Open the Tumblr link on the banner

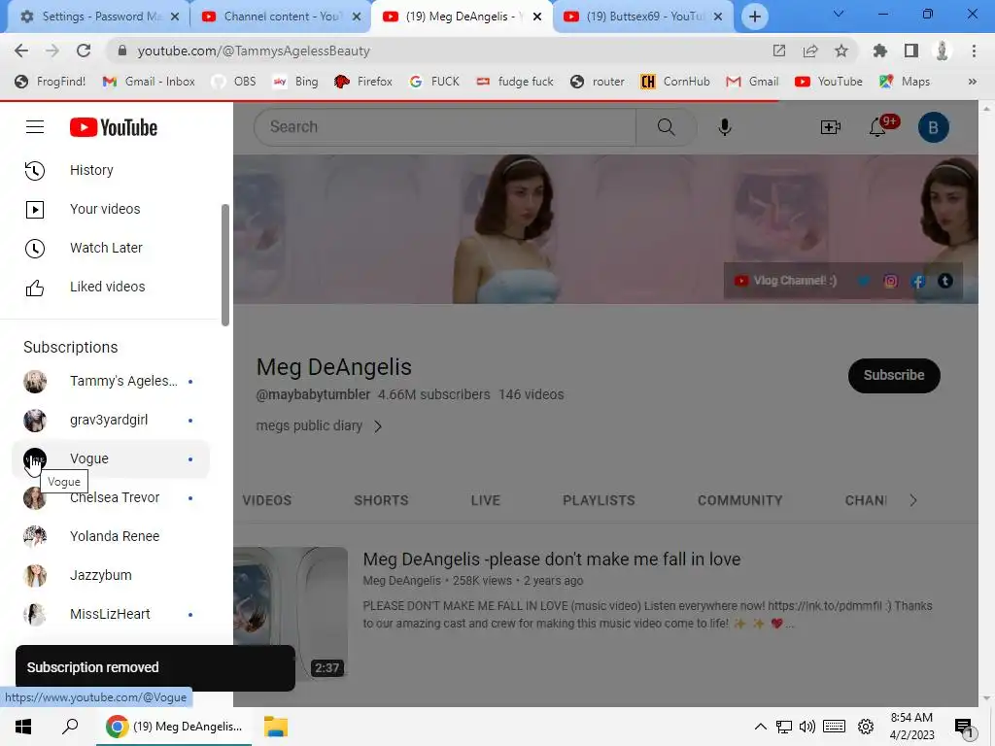[944, 281]
